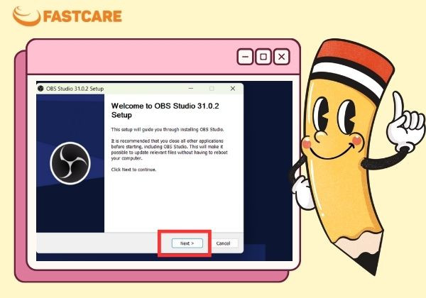
Task: Close the OBS Studio 31.0.2 Setup window
Action: pyautogui.click(x=233, y=89)
